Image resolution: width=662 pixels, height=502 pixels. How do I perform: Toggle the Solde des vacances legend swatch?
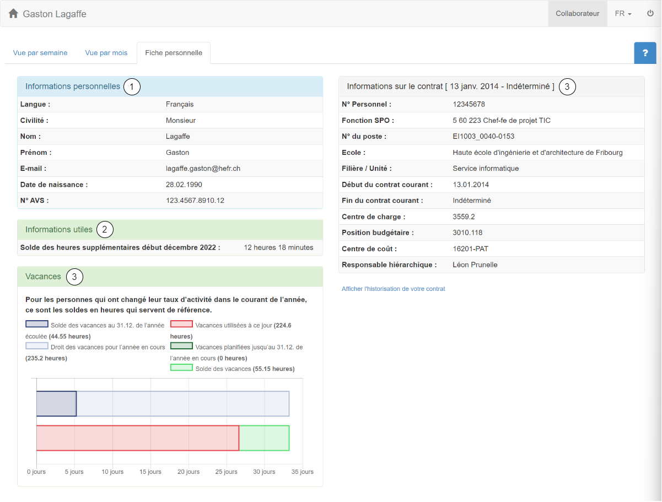(x=181, y=368)
